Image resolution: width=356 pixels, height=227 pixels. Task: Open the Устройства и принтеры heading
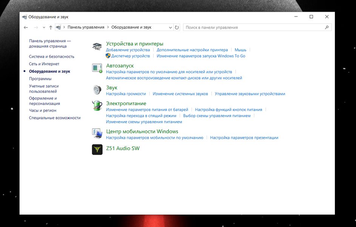(x=135, y=44)
